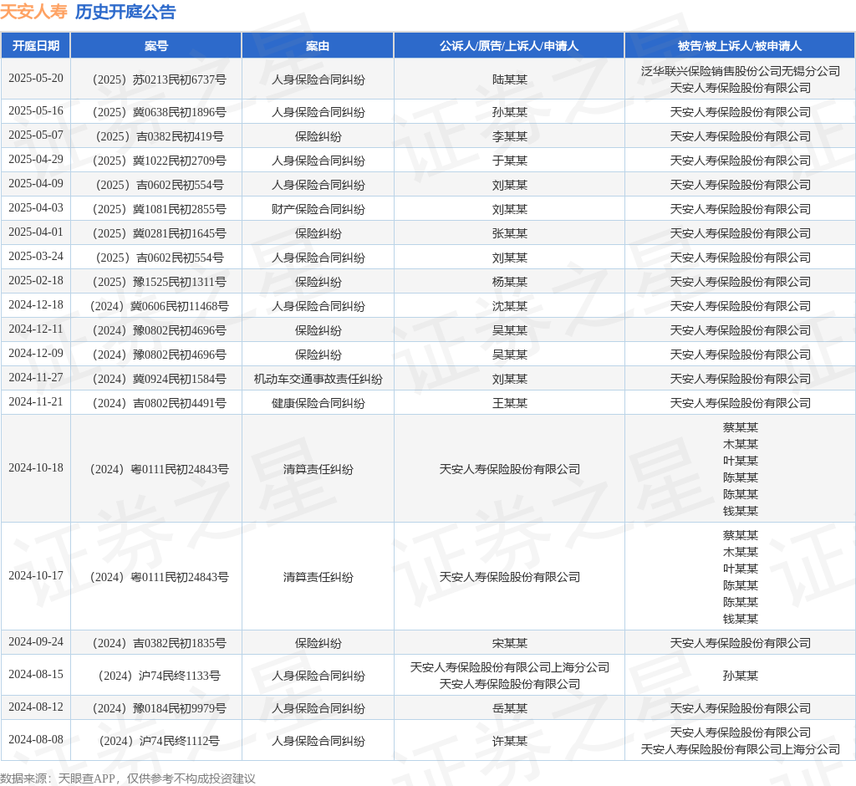The width and height of the screenshot is (856, 786).
Task: Select plaintiff 于某某
Action: pos(510,161)
